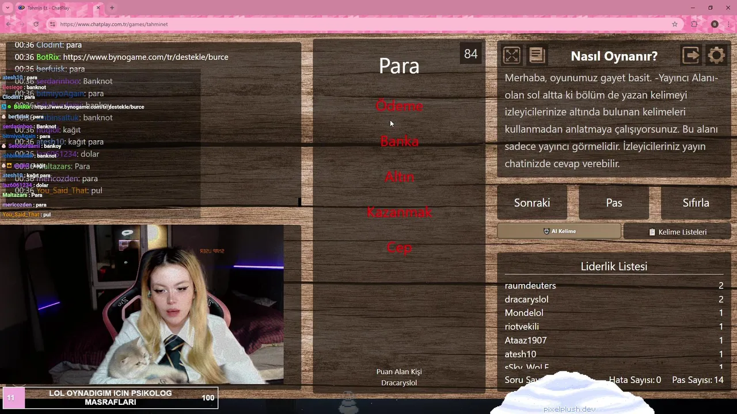Click the forbidden word Ödeme

click(x=399, y=106)
